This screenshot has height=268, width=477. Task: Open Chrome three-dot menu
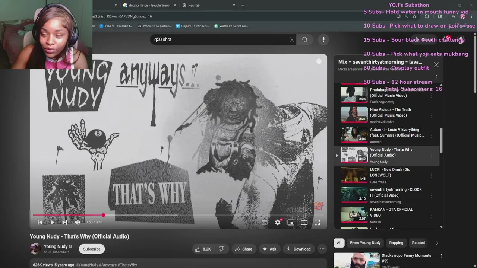click(x=471, y=16)
